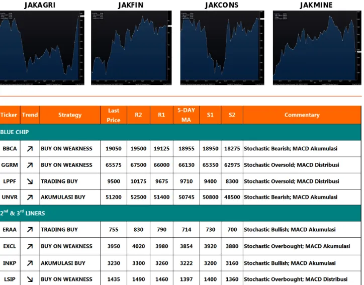Click BBCA commentary Stochastic Bearish; MACD Akumulasi
364x285 pixels.
click(x=291, y=149)
